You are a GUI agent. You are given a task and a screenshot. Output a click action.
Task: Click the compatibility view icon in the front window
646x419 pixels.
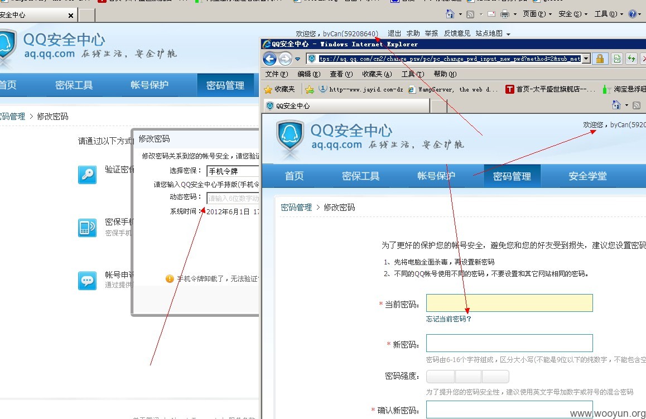(617, 59)
